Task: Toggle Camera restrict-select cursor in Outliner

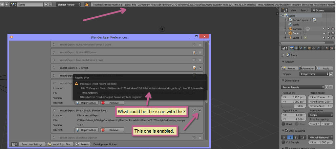Action: coord(328,28)
